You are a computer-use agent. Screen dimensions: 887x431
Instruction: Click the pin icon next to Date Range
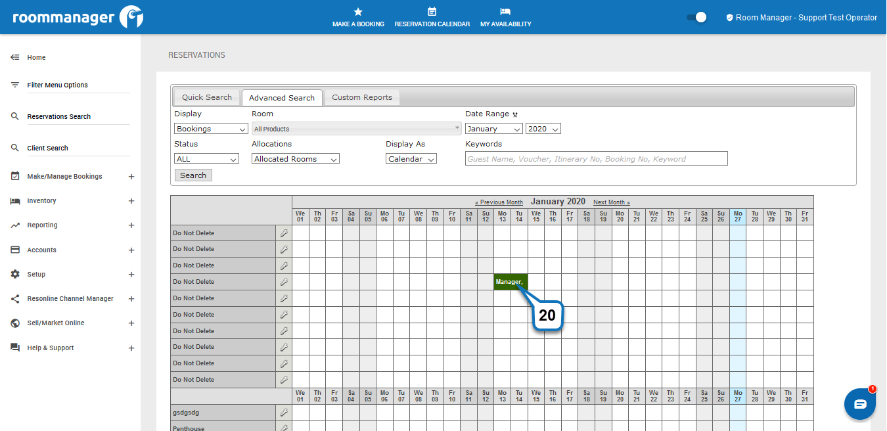[x=515, y=114]
